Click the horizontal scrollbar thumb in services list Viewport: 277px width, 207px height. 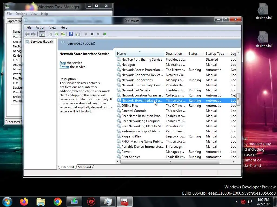tap(170, 162)
